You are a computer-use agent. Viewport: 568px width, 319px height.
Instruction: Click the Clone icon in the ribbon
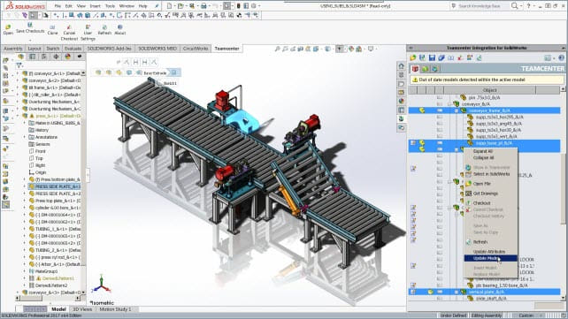pos(52,27)
